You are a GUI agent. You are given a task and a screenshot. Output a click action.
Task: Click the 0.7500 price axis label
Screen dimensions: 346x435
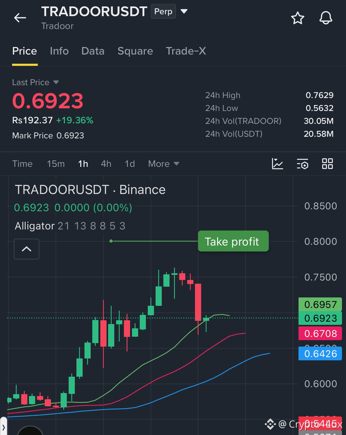321,277
